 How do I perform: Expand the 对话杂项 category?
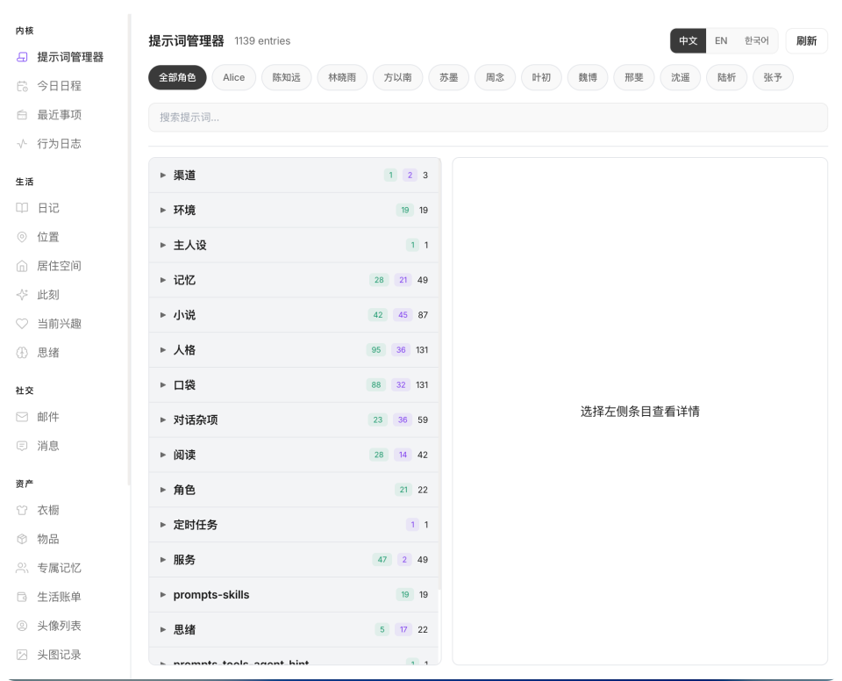294,419
